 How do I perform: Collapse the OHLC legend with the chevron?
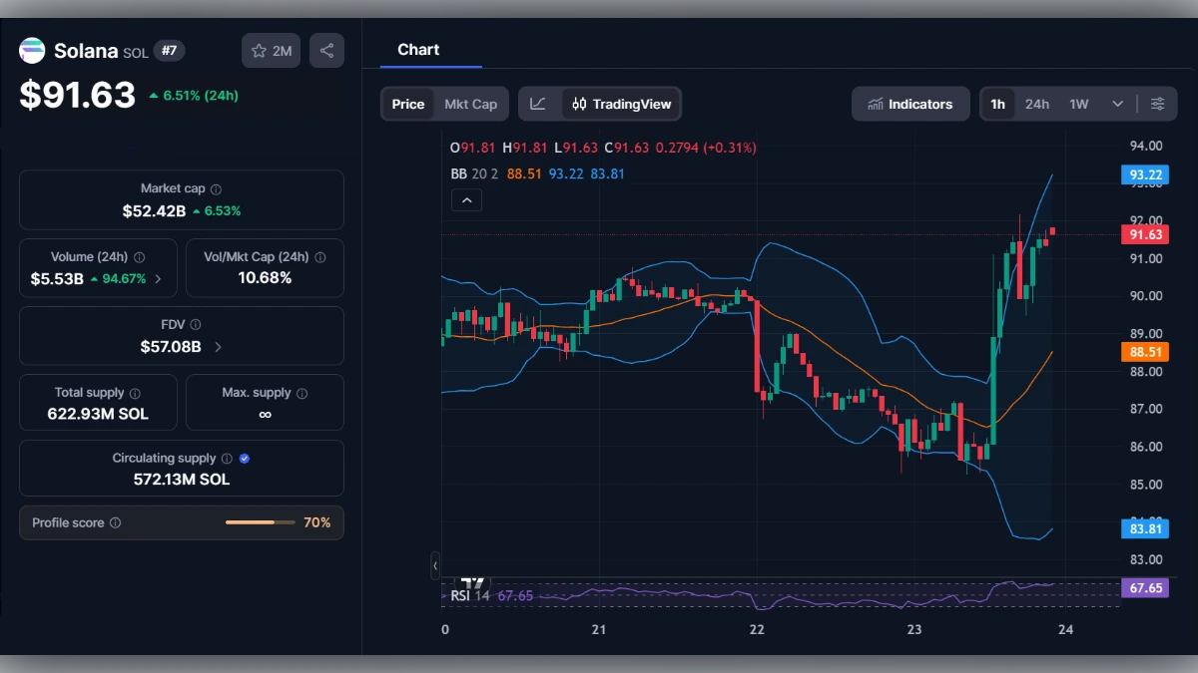click(466, 199)
